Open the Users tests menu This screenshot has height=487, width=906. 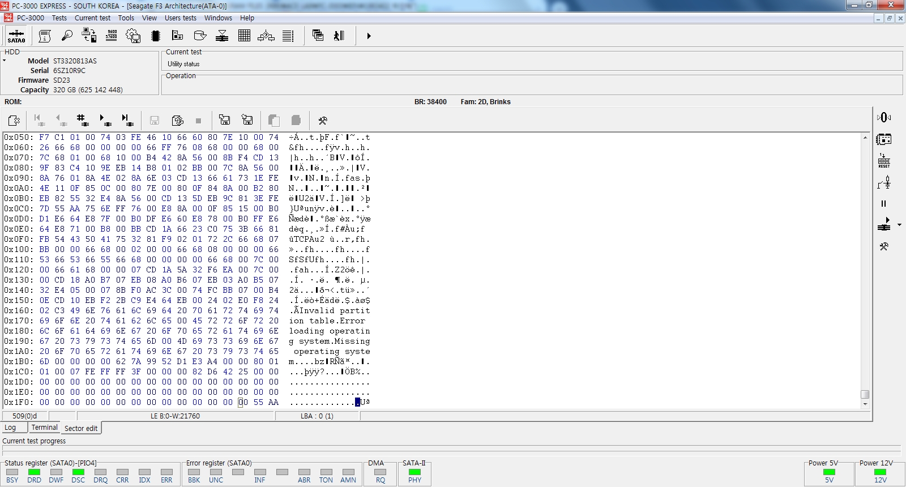click(181, 18)
